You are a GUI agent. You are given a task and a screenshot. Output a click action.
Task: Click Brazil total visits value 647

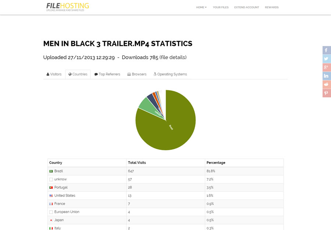(131, 171)
